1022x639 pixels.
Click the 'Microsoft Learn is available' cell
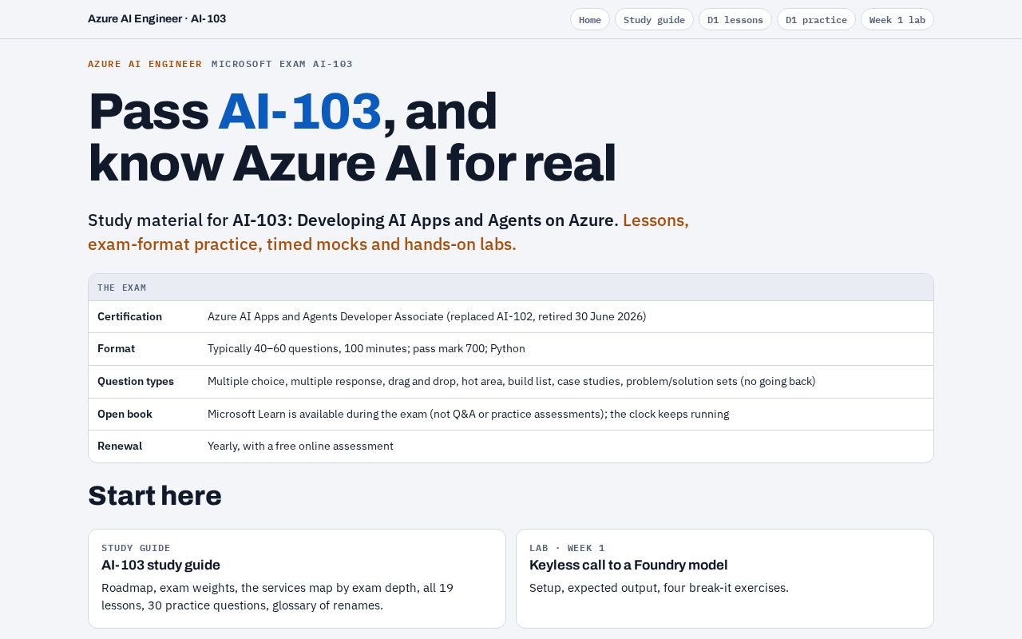[x=468, y=414]
